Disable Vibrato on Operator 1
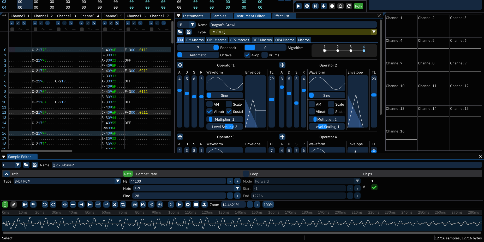 [x=210, y=111]
